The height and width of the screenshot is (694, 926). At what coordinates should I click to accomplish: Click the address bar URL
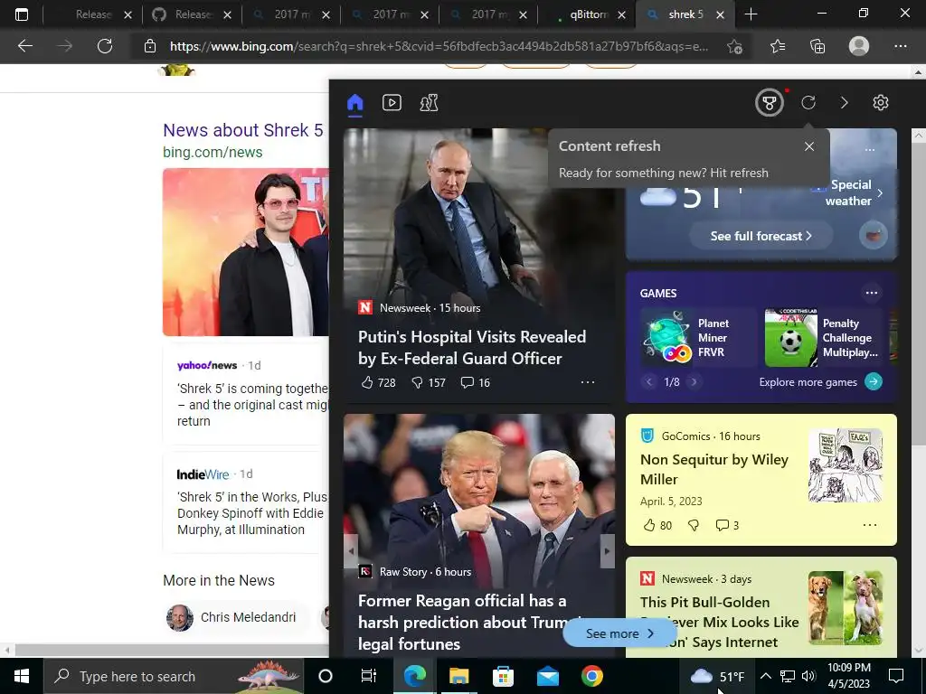pos(439,46)
